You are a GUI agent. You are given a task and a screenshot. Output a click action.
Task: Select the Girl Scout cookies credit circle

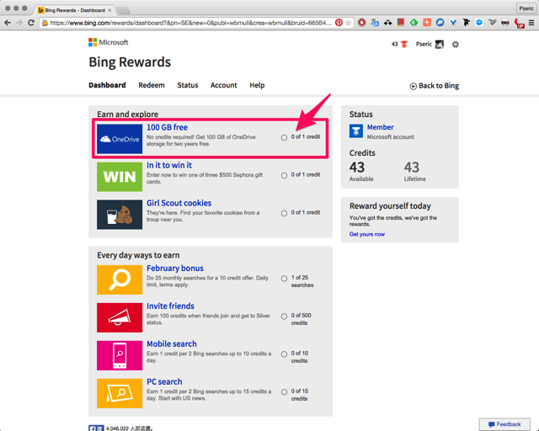tap(284, 214)
